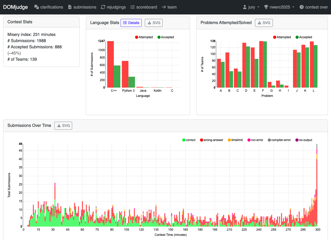The image size is (331, 240).
Task: Click the clarifications chat bubbles icon
Action: pyautogui.click(x=36, y=7)
